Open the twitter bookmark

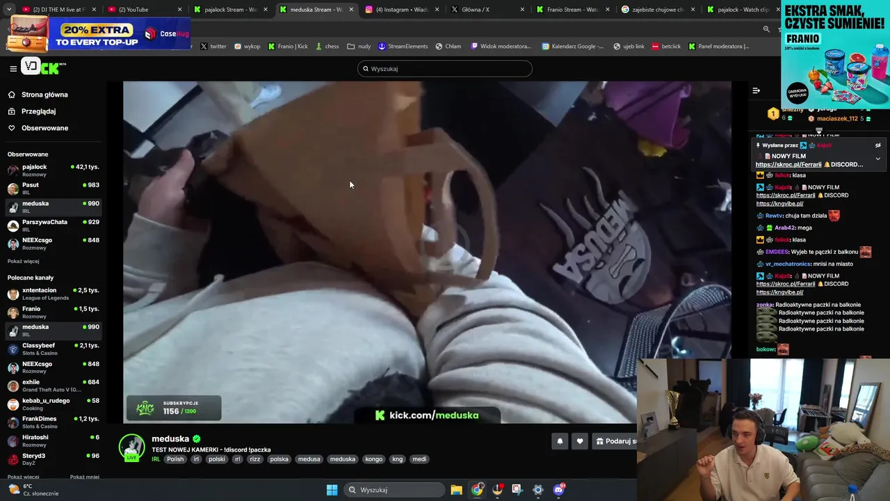click(x=213, y=47)
